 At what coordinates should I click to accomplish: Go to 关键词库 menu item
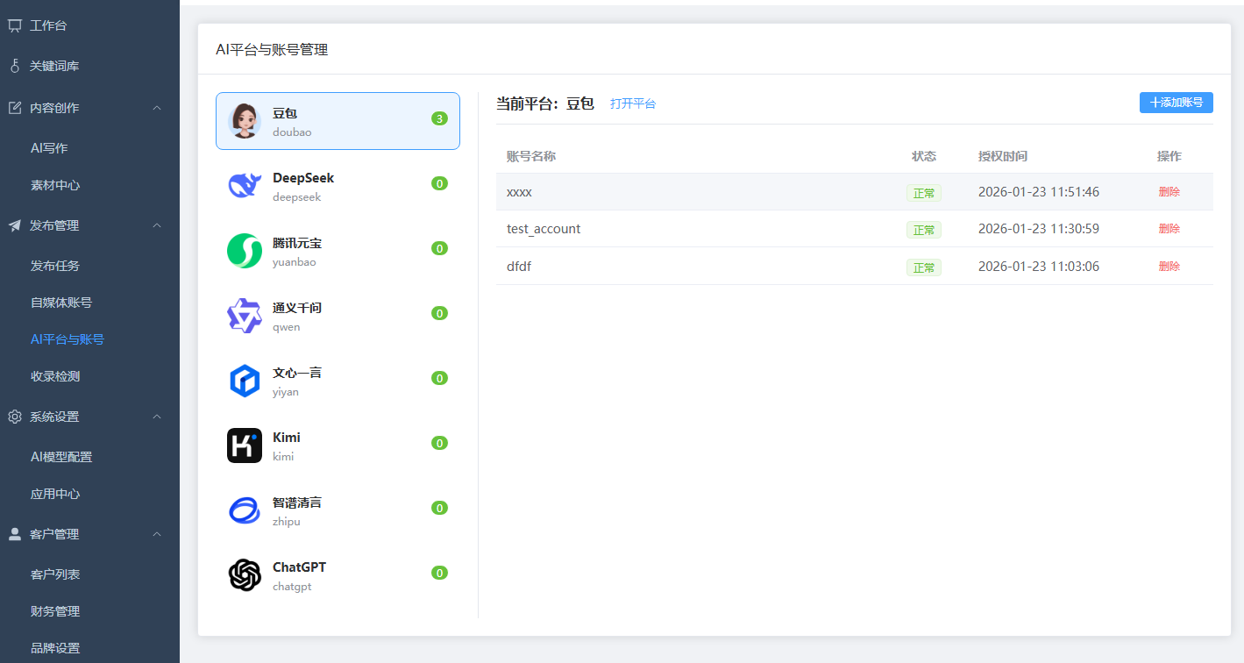(x=54, y=66)
